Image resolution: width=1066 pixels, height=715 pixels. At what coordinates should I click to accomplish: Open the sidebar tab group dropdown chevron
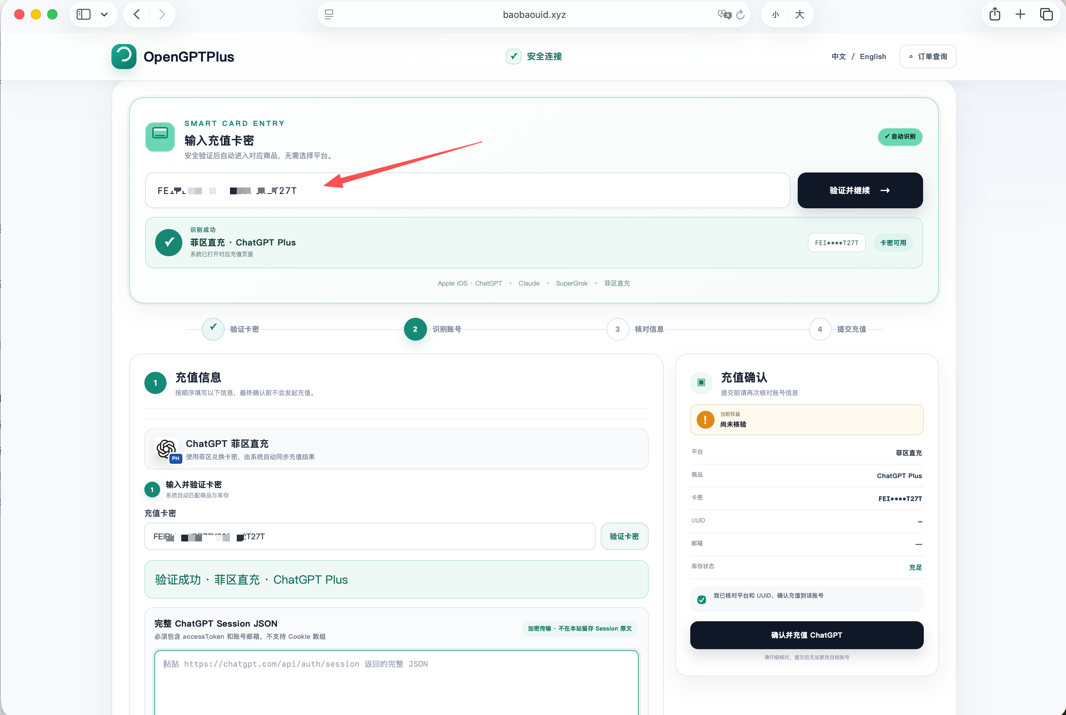click(105, 15)
